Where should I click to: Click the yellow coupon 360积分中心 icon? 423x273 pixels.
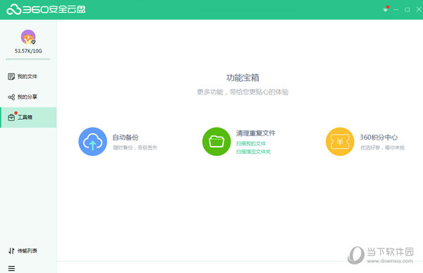tap(340, 142)
